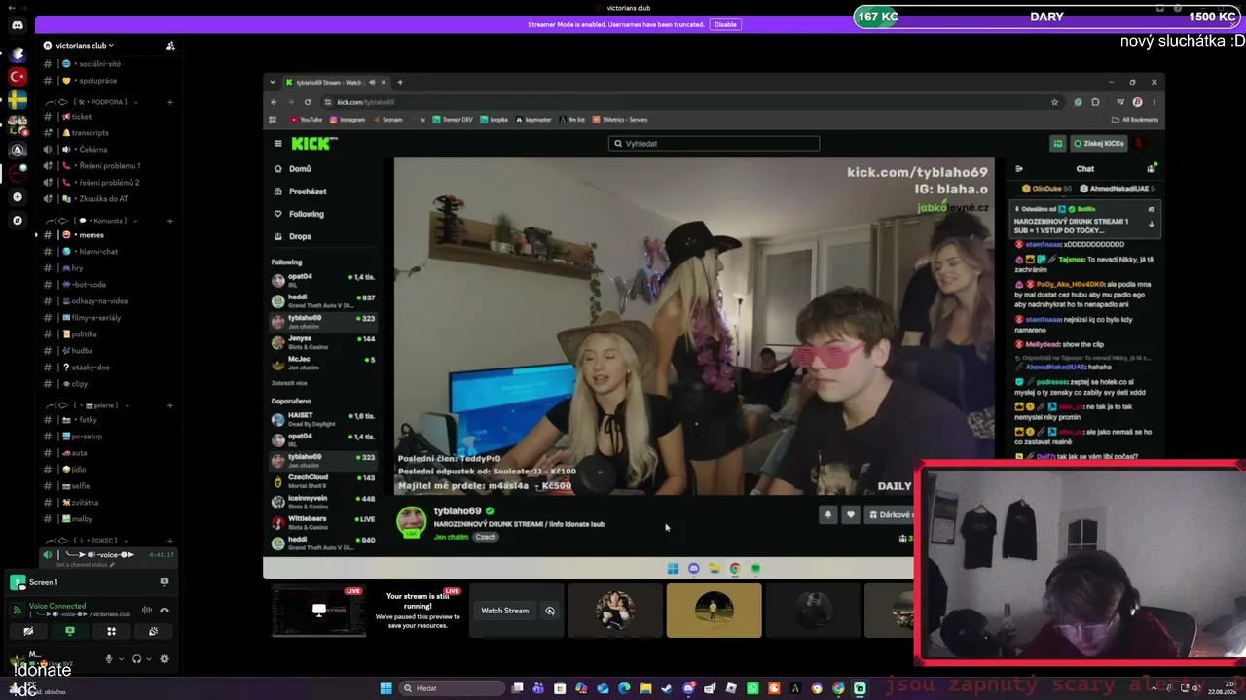Open the Kick hamburger menu
Viewport: 1246px width, 700px height.
pyautogui.click(x=277, y=144)
